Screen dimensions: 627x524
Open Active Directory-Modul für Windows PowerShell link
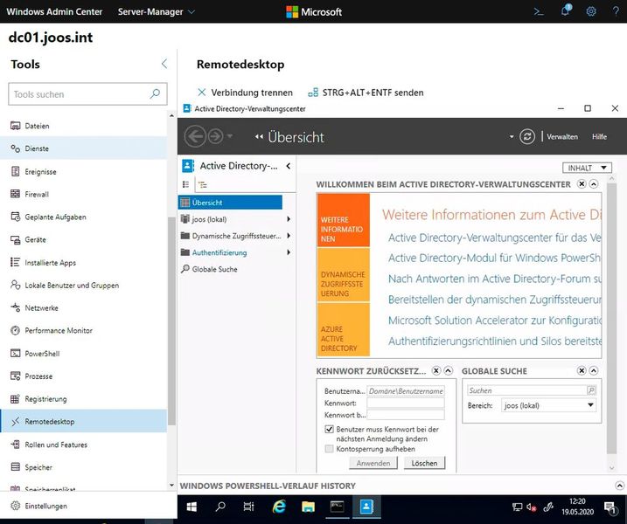click(494, 258)
